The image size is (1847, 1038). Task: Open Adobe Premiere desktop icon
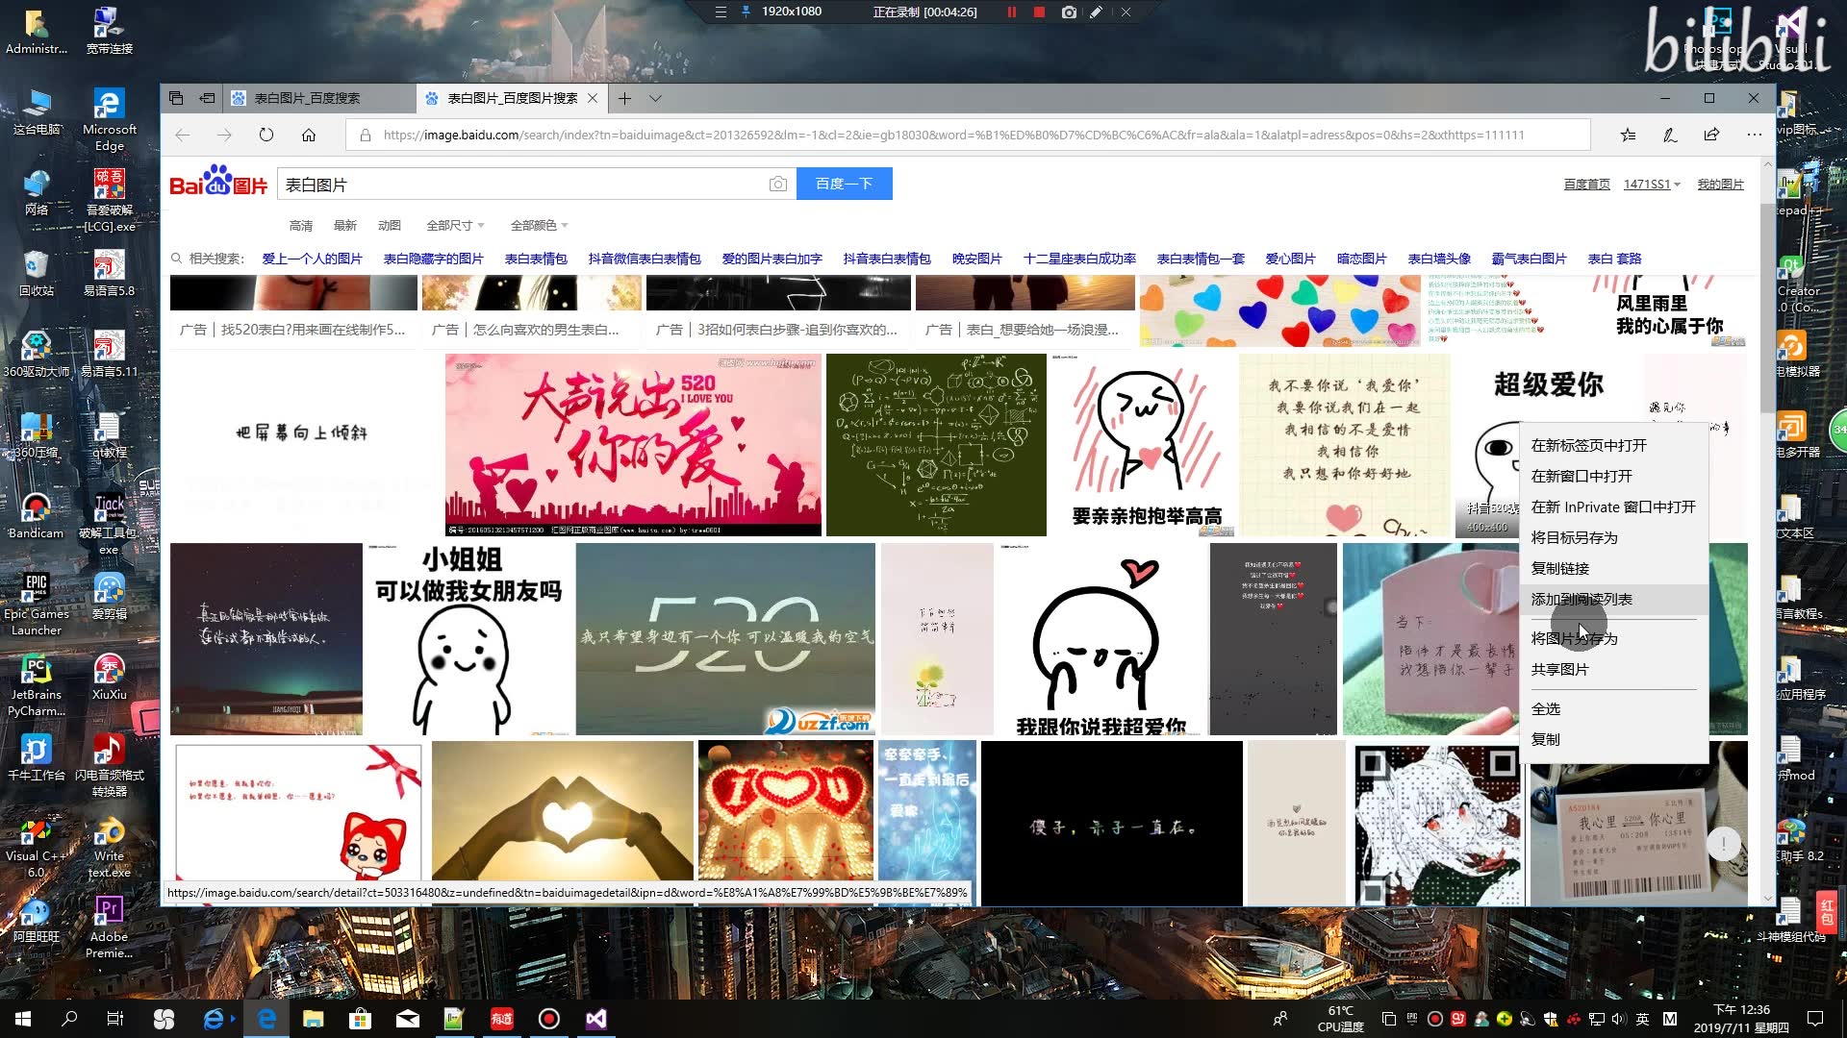[109, 927]
